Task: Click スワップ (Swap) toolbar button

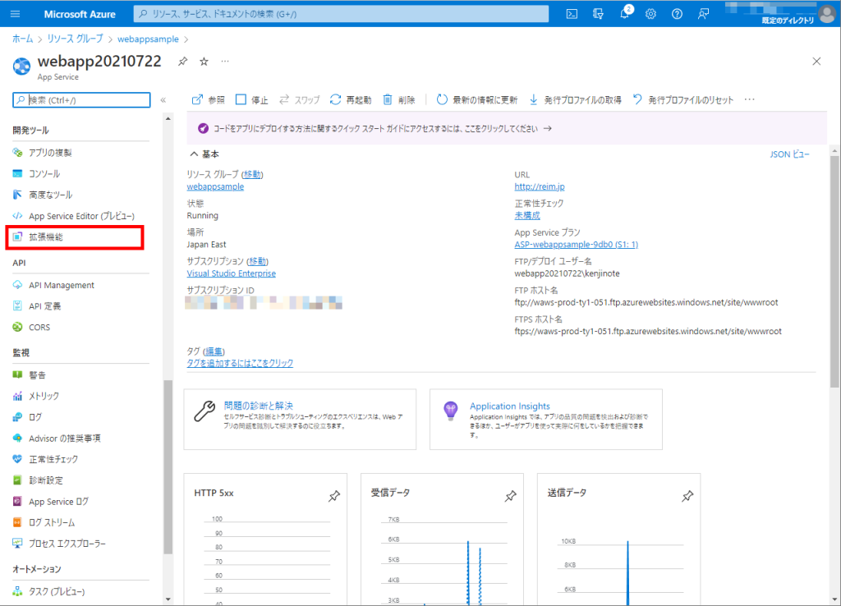Action: 299,99
